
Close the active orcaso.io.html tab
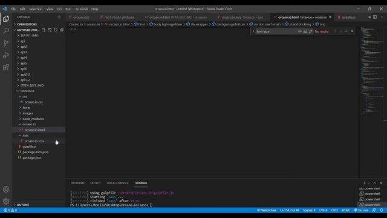(330, 17)
